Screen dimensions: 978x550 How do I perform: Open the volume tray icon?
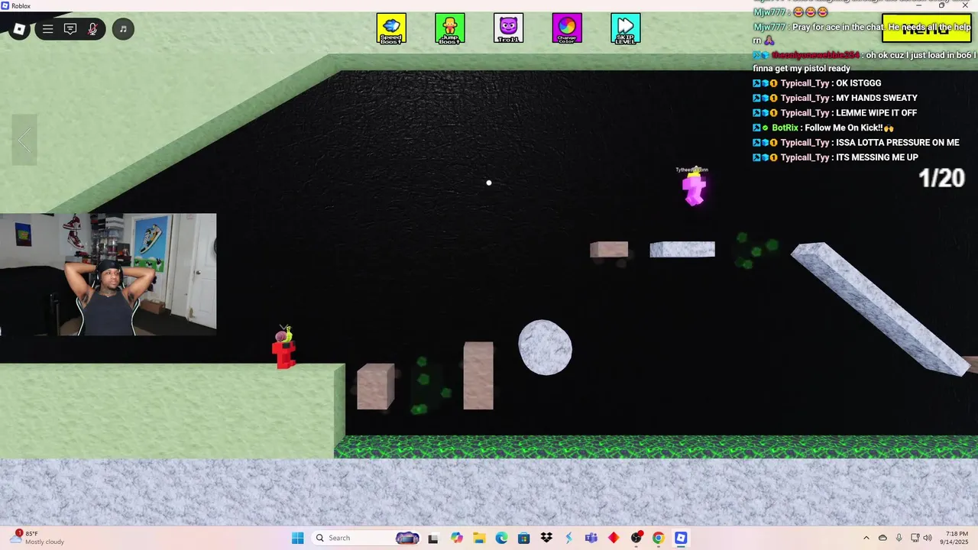click(927, 538)
